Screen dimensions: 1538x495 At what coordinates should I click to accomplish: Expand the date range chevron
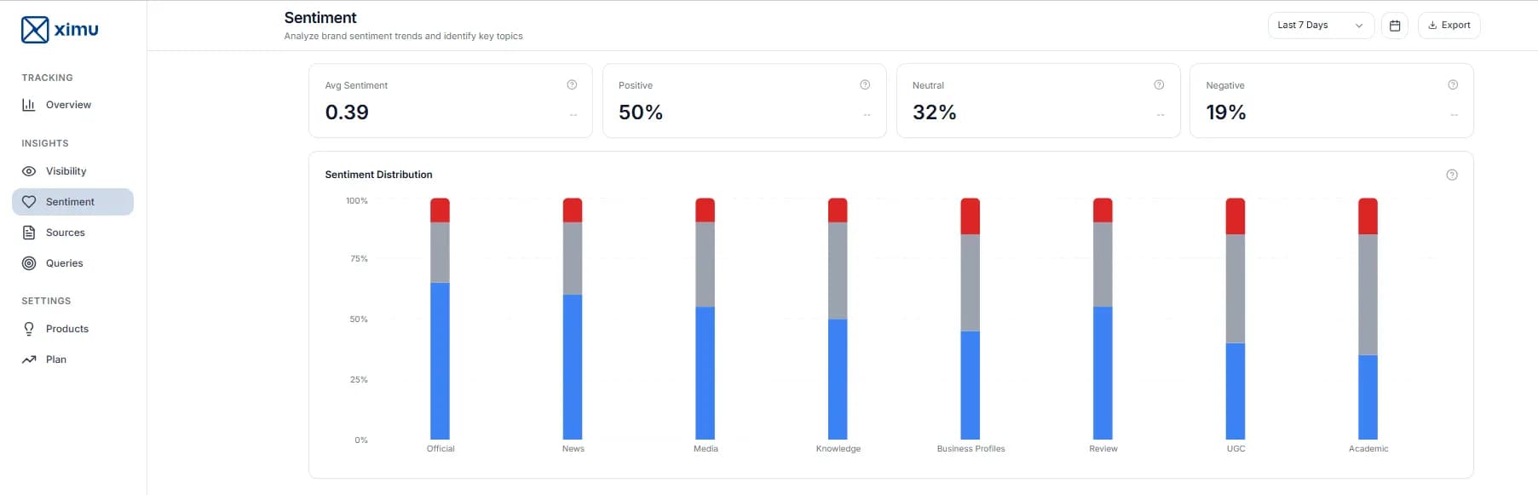point(1360,25)
